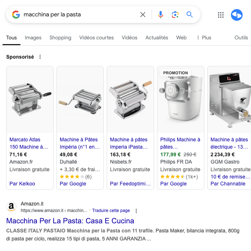Click Philips star rating (1k+)
The image size is (251, 251).
(179, 177)
